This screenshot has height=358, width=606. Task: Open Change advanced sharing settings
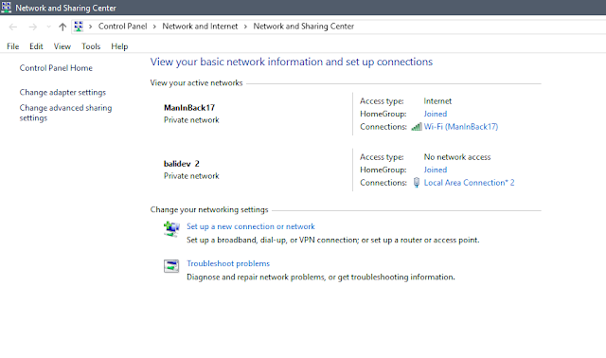point(65,113)
